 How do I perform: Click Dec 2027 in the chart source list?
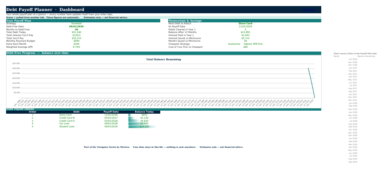coord(353,100)
